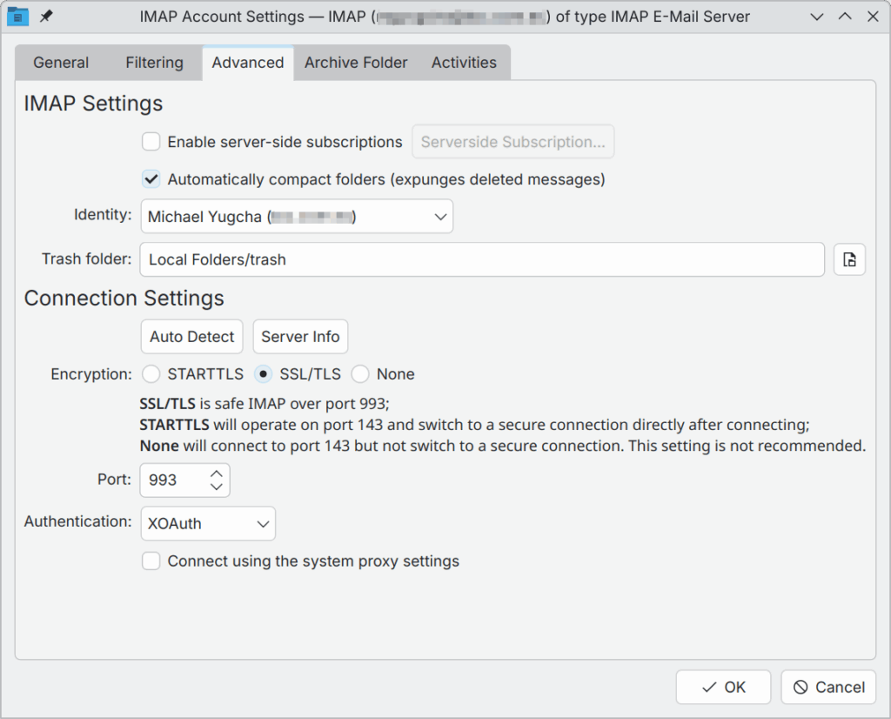Expand the Authentication XOAuth dropdown
The height and width of the screenshot is (719, 891).
[208, 524]
